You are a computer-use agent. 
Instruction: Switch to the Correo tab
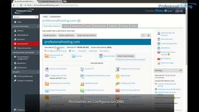click(66, 26)
